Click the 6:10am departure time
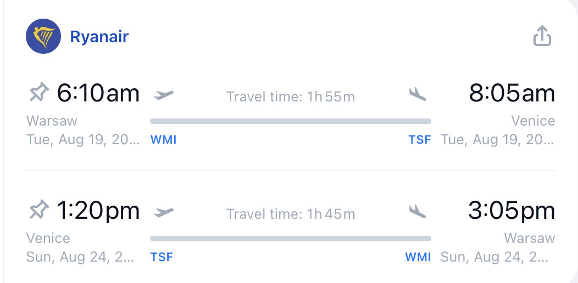This screenshot has height=283, width=578. (98, 93)
